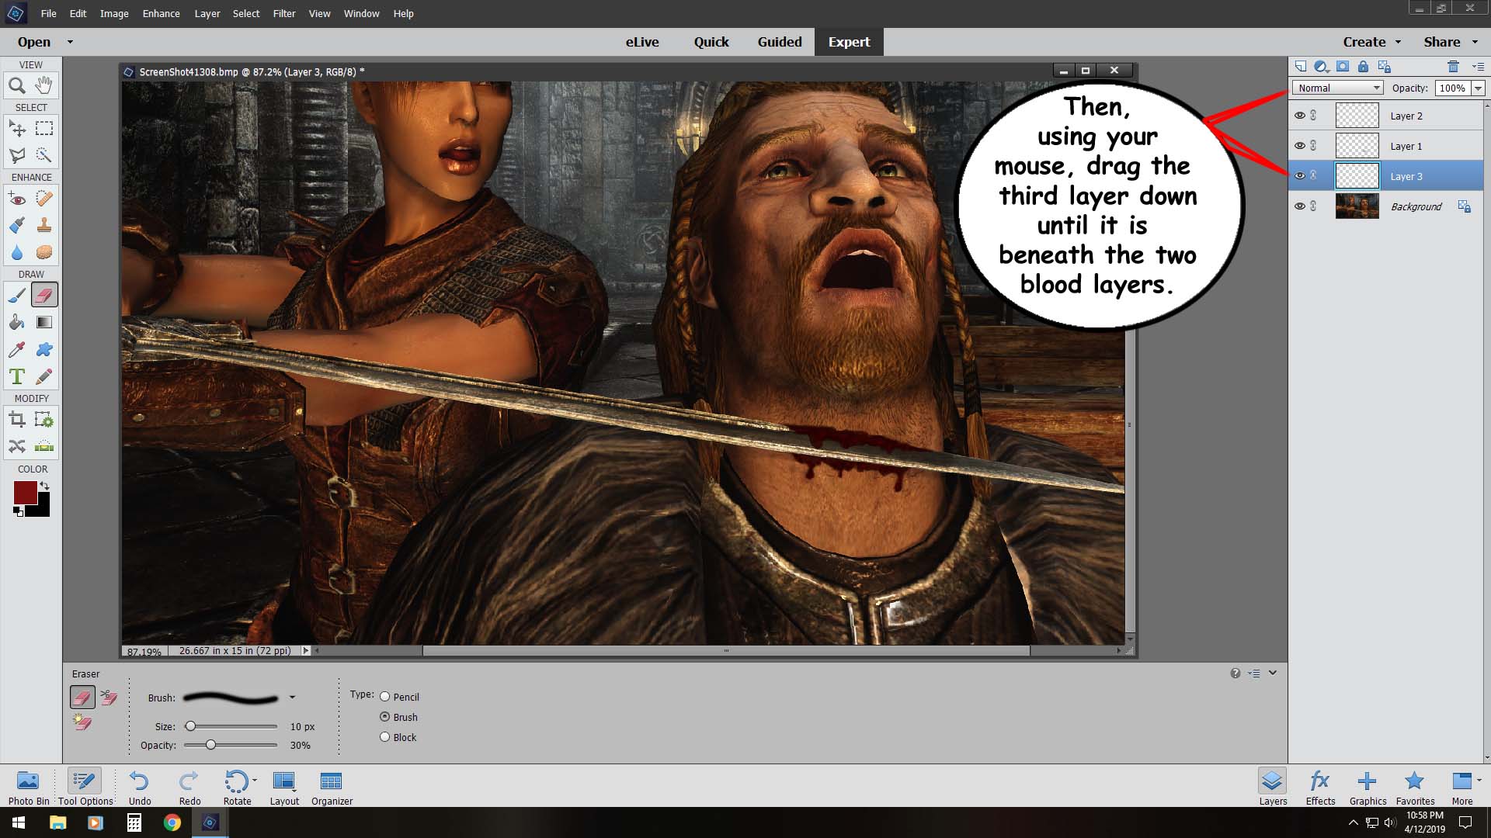Swap foreground and background colors
Image resolution: width=1491 pixels, height=838 pixels.
[x=45, y=486]
